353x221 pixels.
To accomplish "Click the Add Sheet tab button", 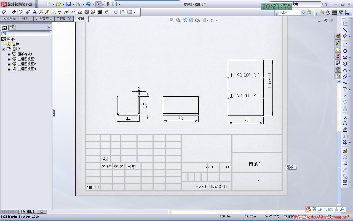I will coord(41,212).
